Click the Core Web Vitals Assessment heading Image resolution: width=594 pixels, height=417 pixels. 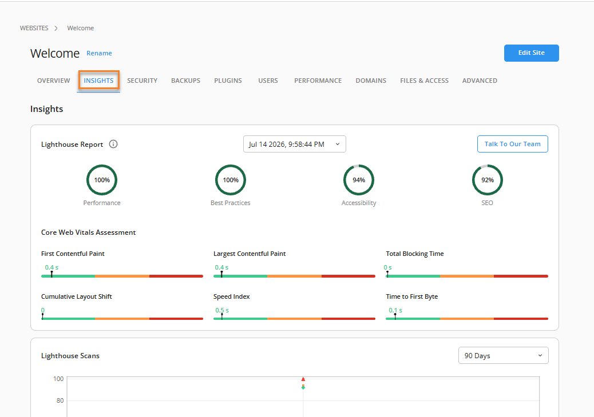(88, 232)
